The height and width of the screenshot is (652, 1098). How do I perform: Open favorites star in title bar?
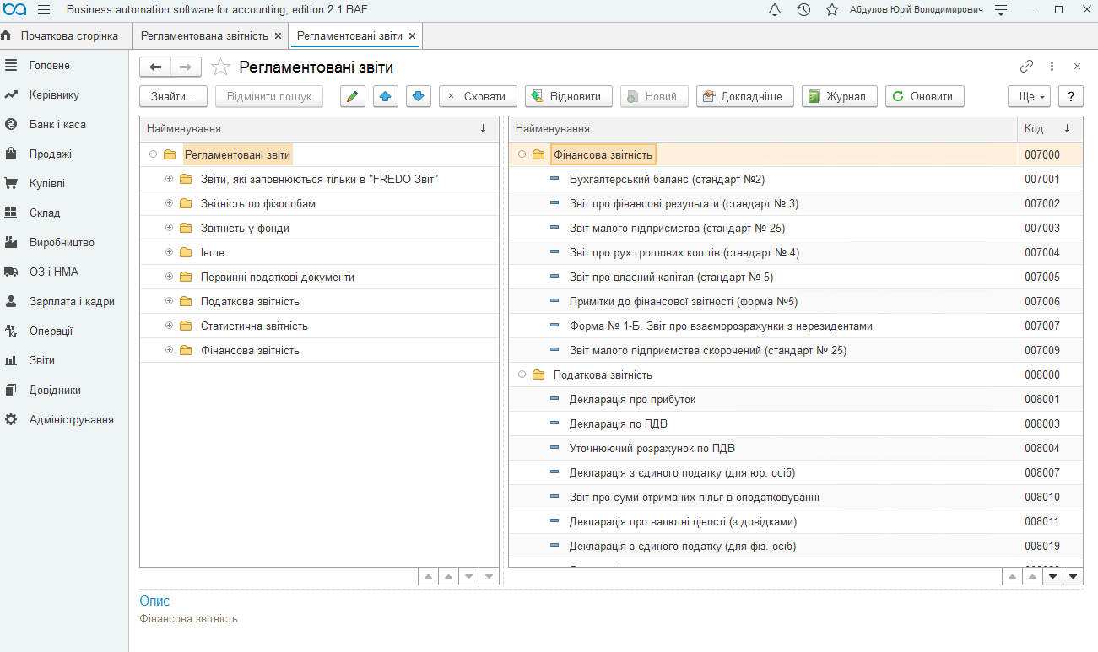tap(832, 10)
